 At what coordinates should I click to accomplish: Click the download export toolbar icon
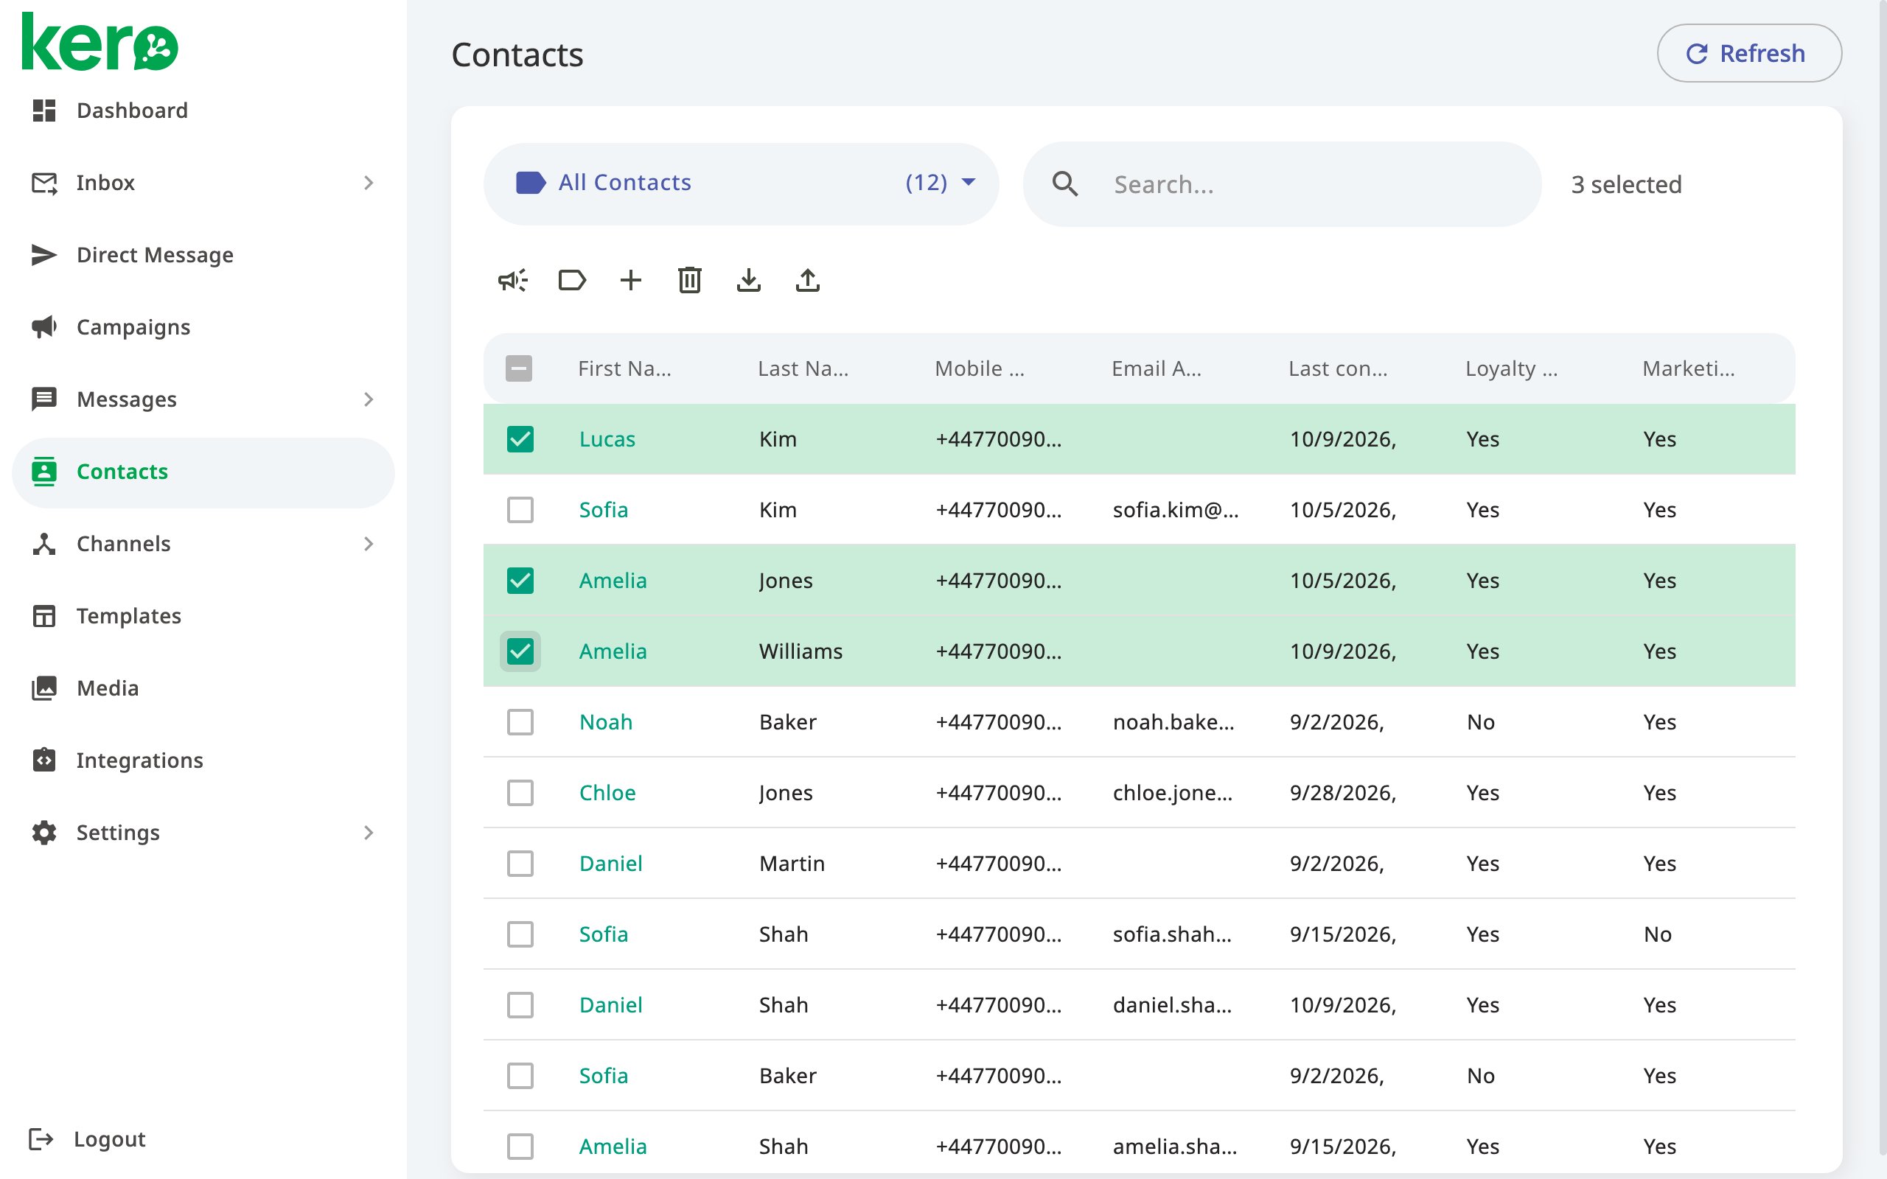749,280
